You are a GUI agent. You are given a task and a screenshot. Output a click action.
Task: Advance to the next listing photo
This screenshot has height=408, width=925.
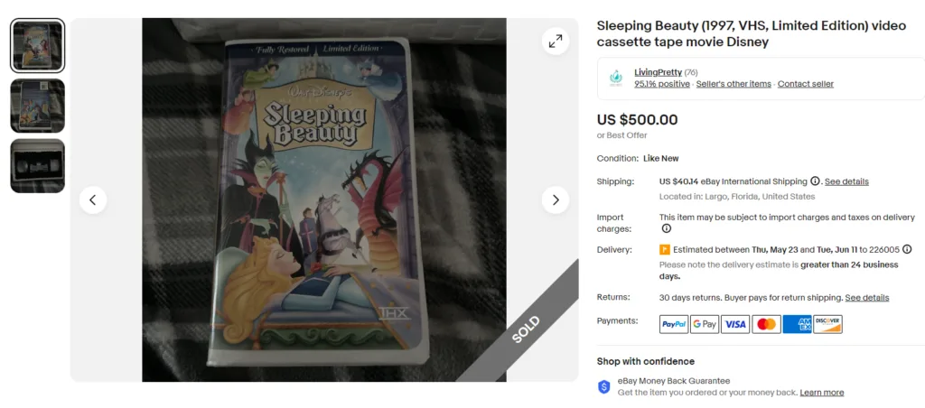[x=556, y=199]
